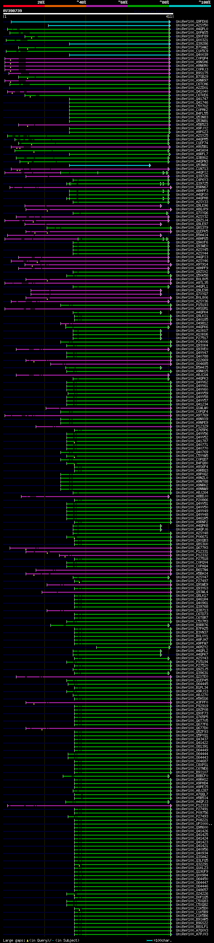Click the purple ~60% identity legend bar

107,6
